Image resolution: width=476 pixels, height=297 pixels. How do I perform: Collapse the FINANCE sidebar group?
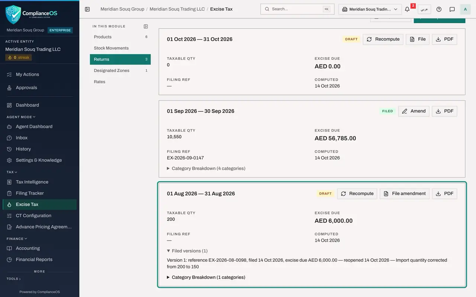[17, 239]
